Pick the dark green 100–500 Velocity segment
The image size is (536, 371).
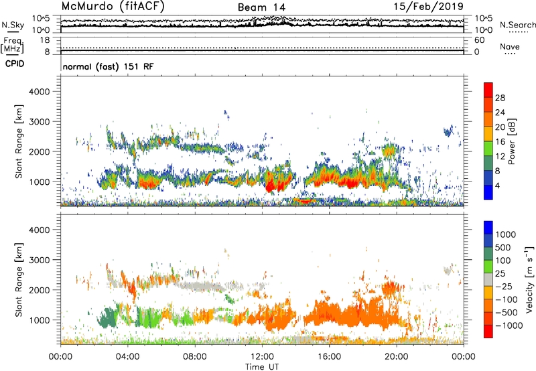click(488, 254)
